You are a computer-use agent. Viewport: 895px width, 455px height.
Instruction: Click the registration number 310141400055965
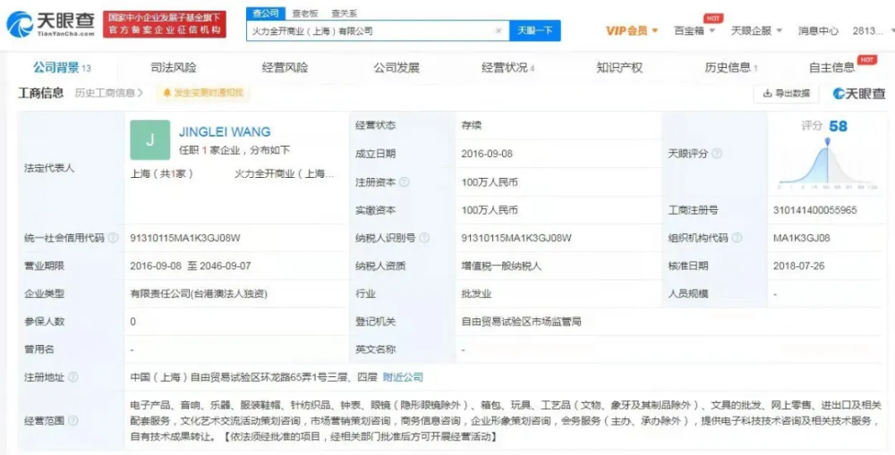pyautogui.click(x=815, y=210)
